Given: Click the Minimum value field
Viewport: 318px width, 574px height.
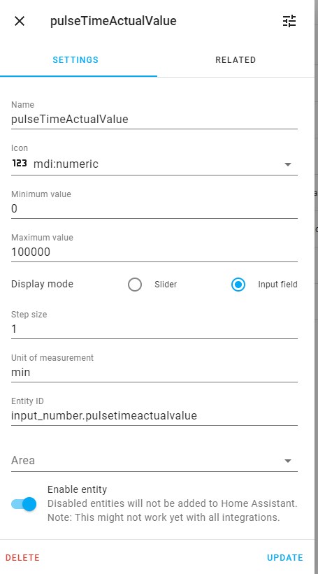Looking at the screenshot, I should tap(154, 204).
